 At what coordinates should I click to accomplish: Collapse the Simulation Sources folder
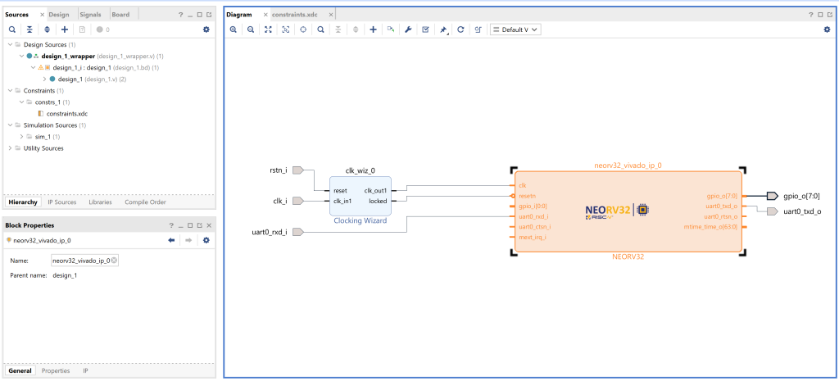[10, 125]
